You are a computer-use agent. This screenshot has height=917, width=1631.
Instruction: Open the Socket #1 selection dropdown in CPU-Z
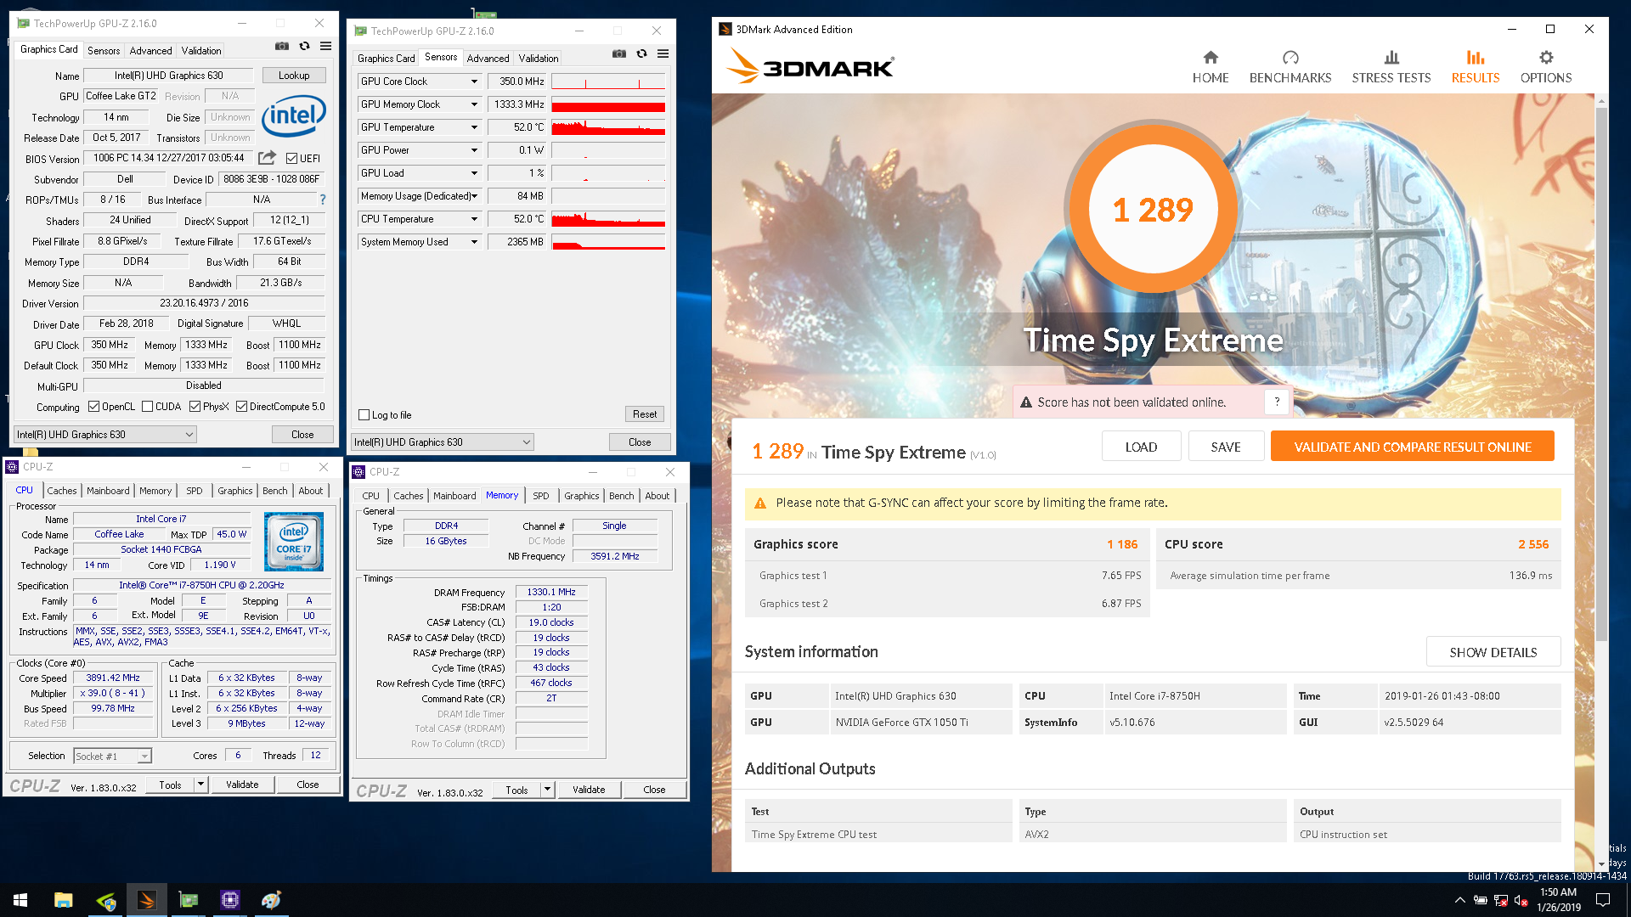click(x=112, y=756)
